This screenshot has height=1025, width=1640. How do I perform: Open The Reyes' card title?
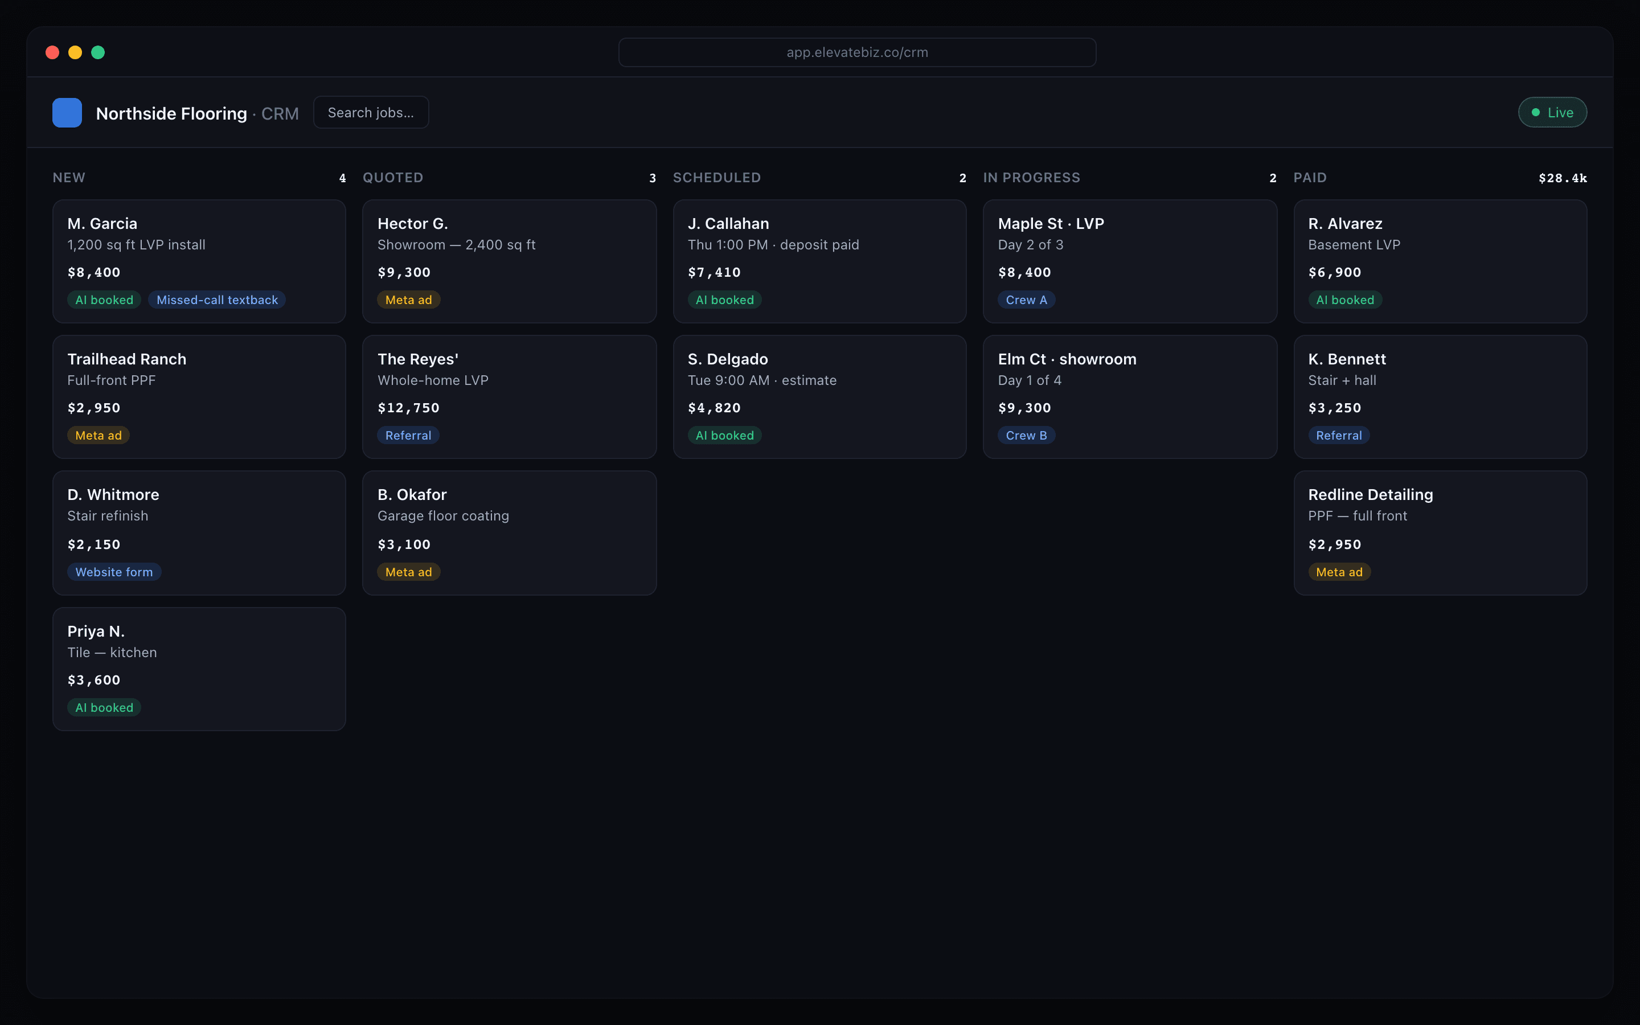coord(418,359)
